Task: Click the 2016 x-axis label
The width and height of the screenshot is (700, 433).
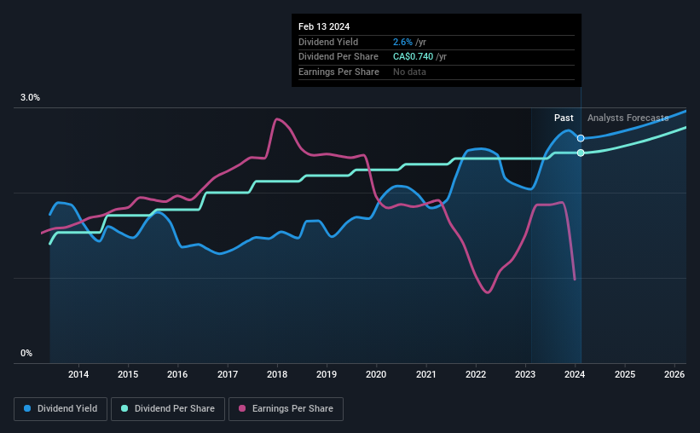Action: (177, 374)
